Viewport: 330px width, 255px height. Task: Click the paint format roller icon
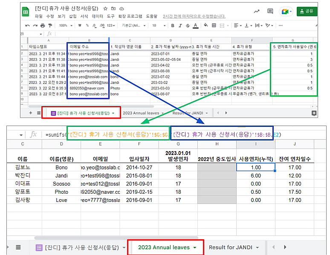pos(49,26)
